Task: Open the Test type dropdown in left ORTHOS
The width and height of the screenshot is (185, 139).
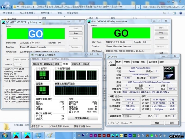Action: (x=21, y=60)
